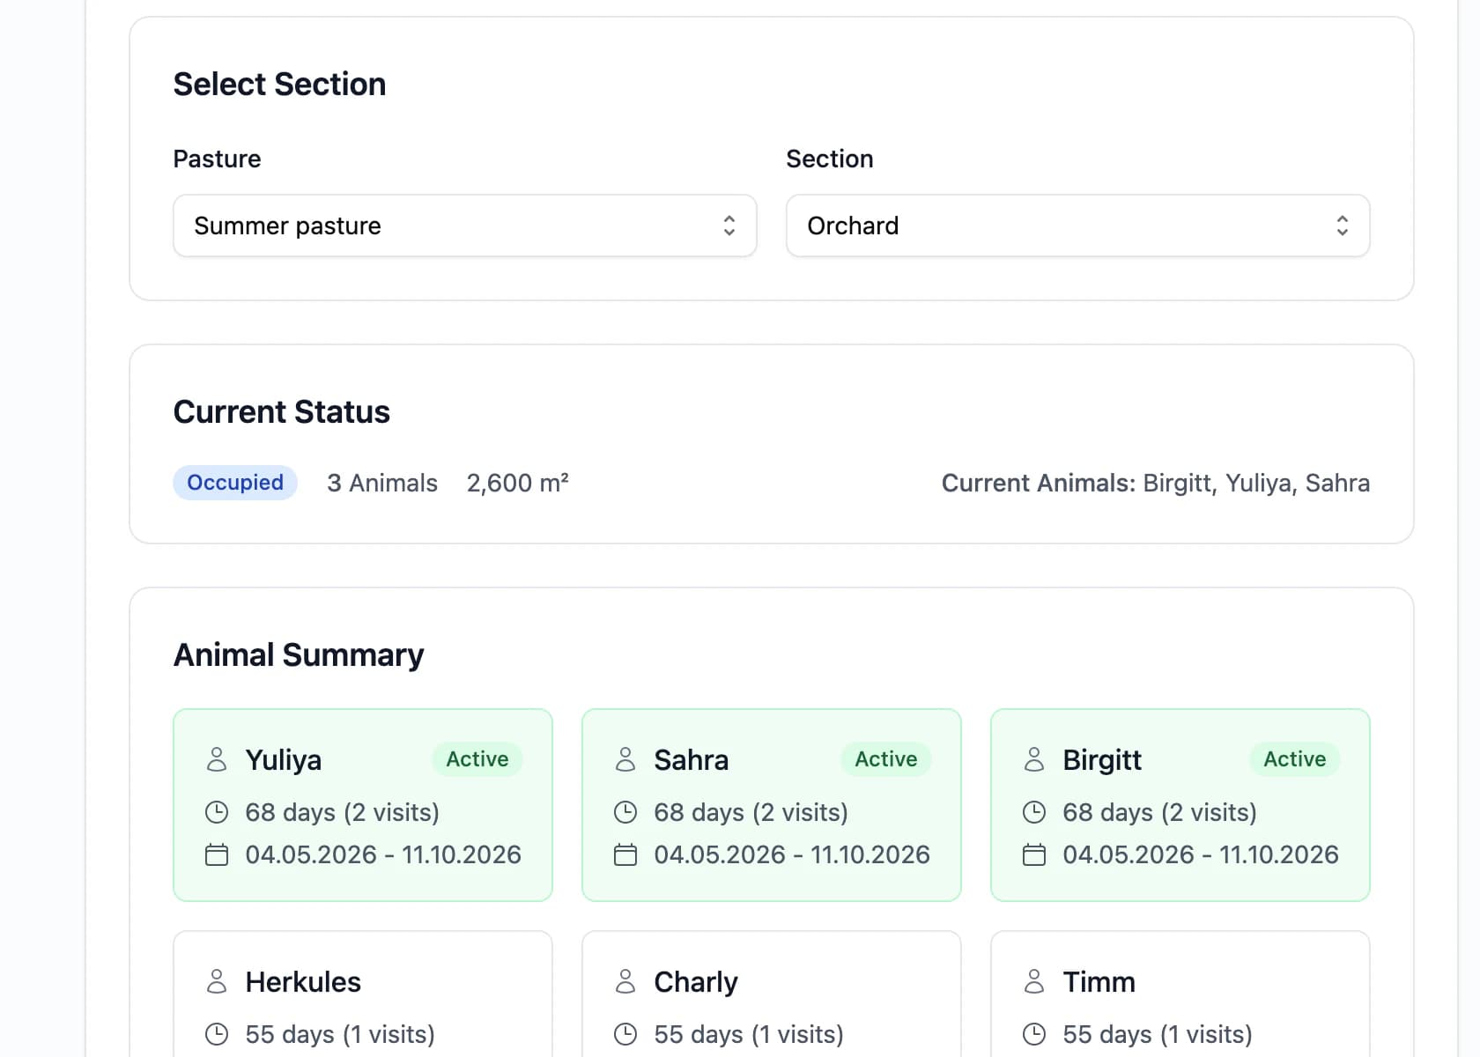
Task: Click the clock icon in Birgitt's card
Action: pos(1034,812)
